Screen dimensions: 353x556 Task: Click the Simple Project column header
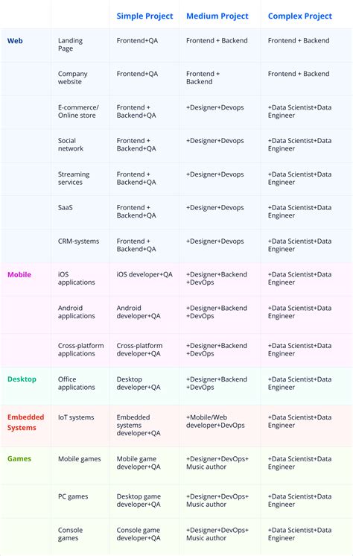tap(144, 16)
